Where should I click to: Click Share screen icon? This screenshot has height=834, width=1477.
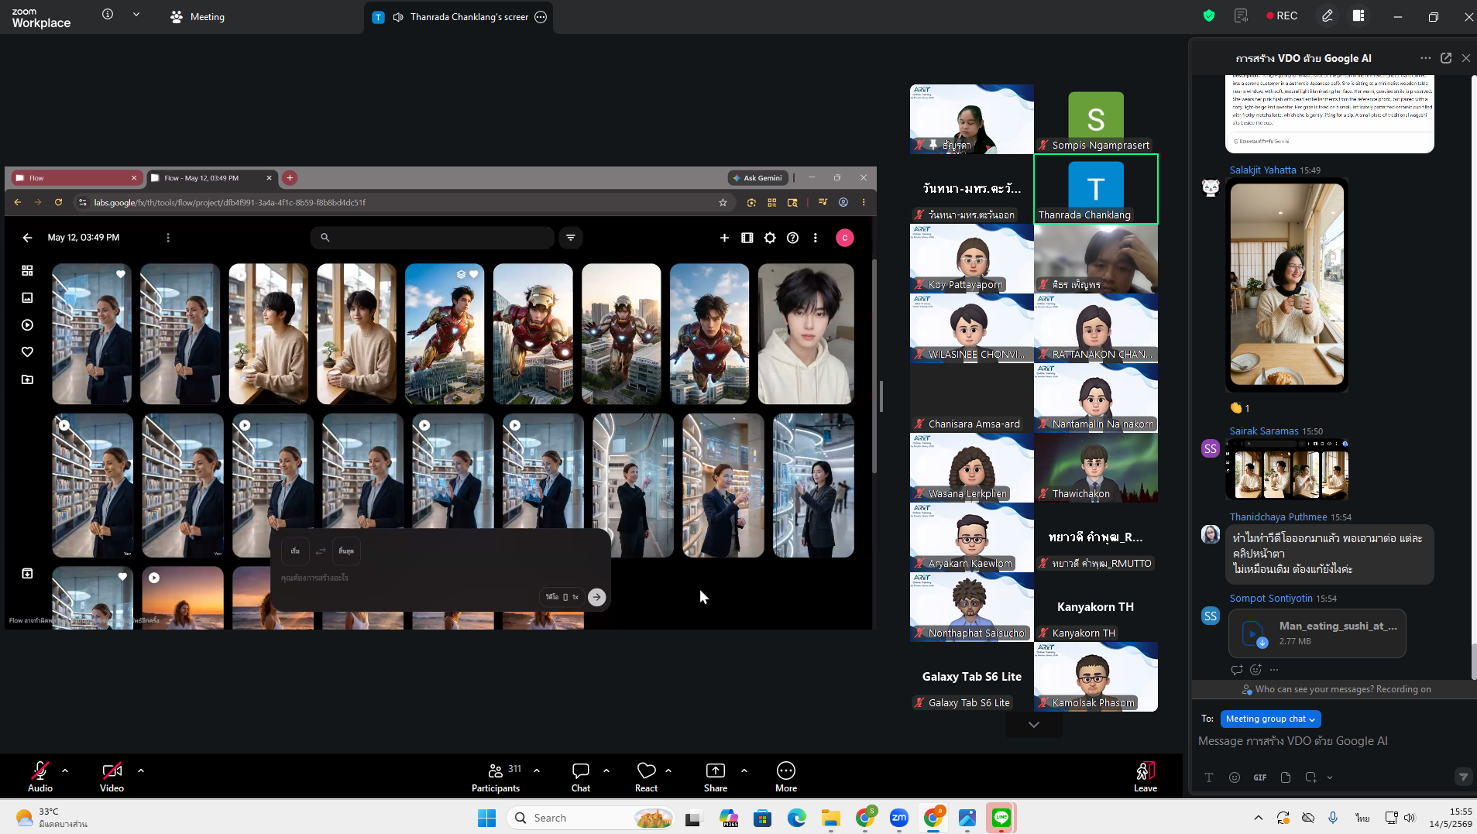[716, 776]
